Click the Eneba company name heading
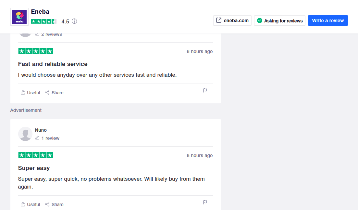 40,12
